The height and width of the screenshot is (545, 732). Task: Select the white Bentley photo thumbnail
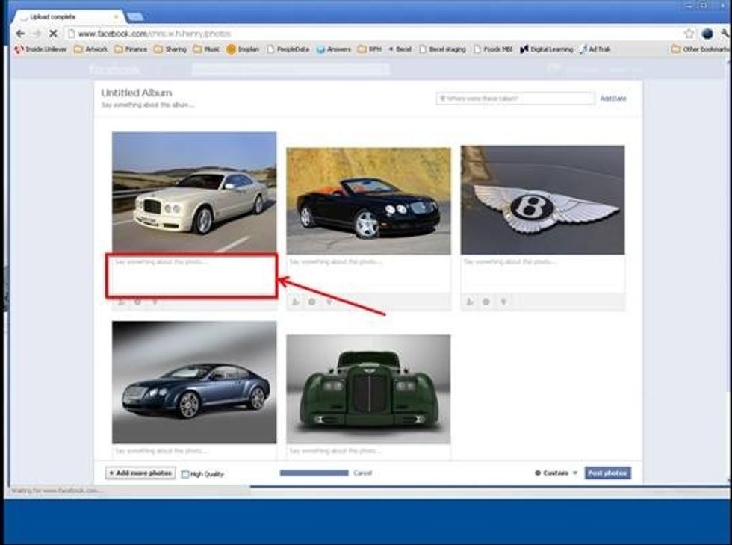(194, 193)
